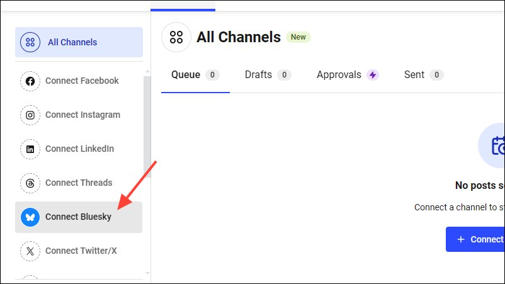Open the Queue tab
Image resolution: width=505 pixels, height=284 pixels.
coord(195,75)
